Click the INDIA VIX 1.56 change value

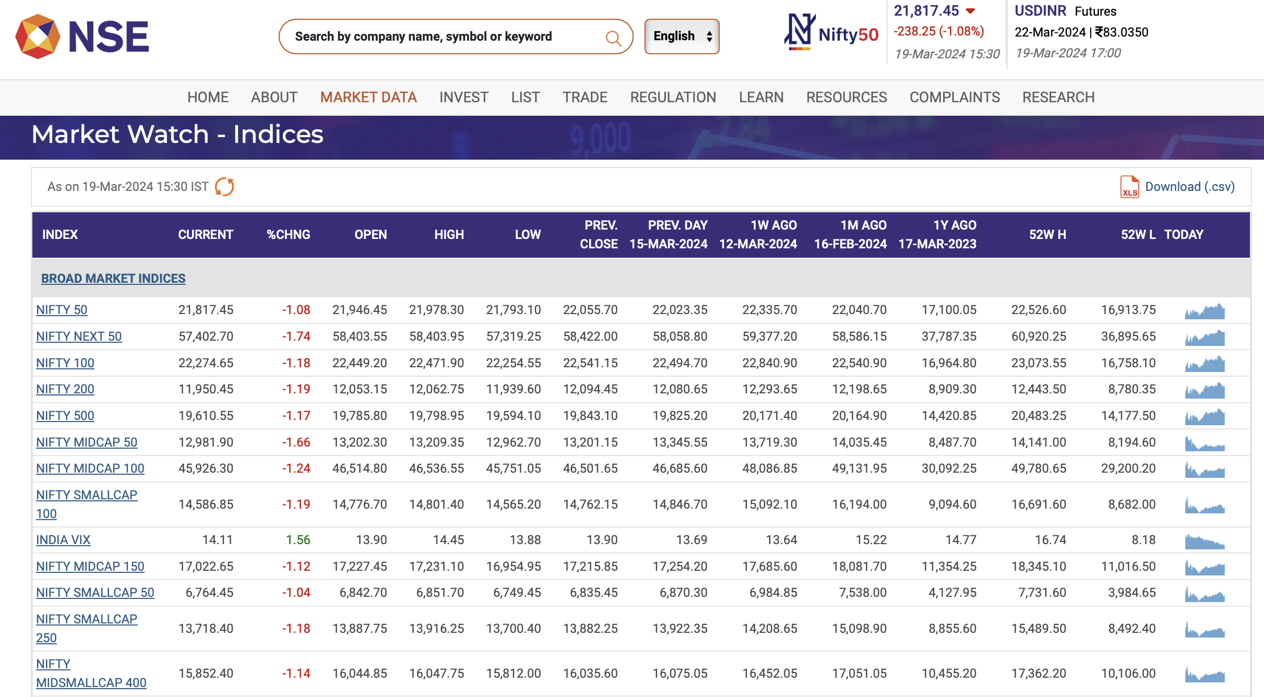pyautogui.click(x=298, y=540)
